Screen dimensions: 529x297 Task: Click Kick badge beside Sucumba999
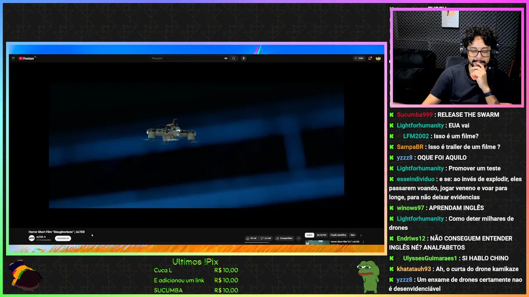tap(392, 115)
